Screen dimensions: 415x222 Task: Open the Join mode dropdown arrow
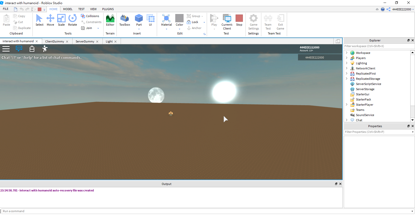(x=98, y=28)
